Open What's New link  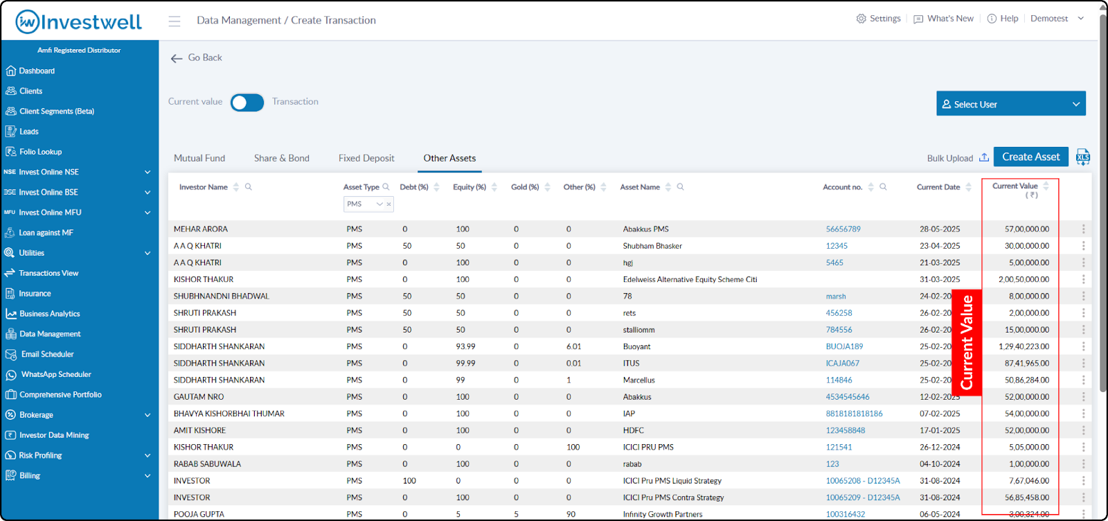[x=943, y=19]
